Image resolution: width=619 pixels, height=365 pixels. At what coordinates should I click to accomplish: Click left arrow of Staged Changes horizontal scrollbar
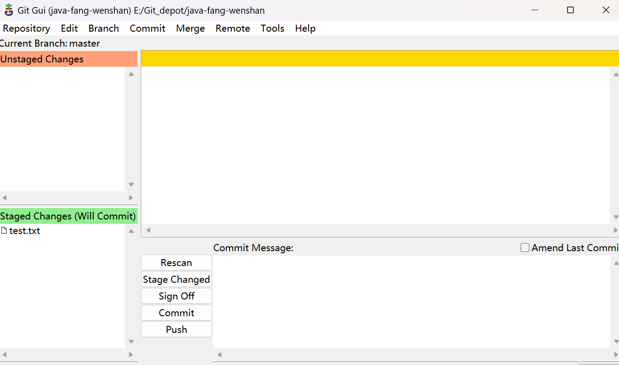[x=5, y=354]
